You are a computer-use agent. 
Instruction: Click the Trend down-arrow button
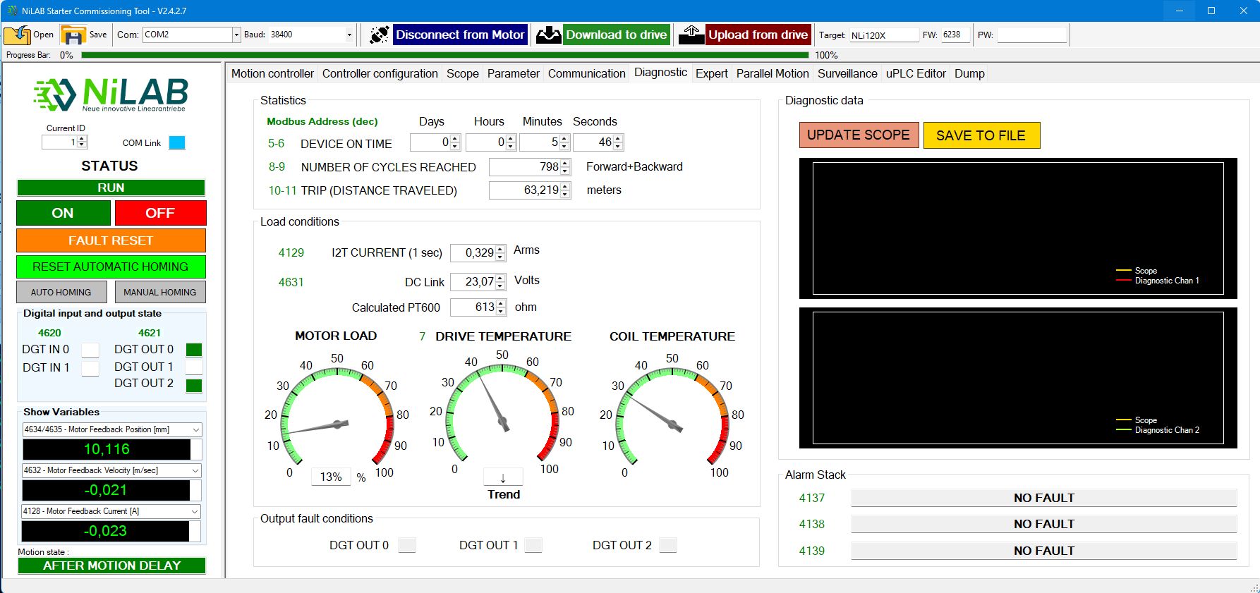tap(503, 477)
